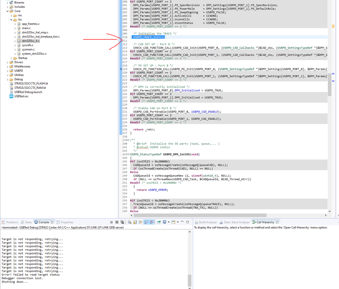Viewport: 339px width, 289px height.
Task: Expand the USBPD folder
Action: pyautogui.click(x=7, y=71)
